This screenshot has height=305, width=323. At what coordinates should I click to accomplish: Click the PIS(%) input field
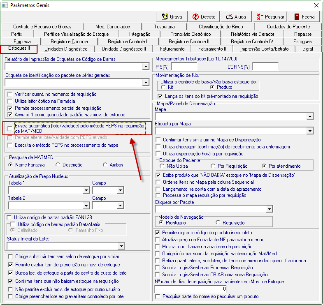pyautogui.click(x=184, y=67)
